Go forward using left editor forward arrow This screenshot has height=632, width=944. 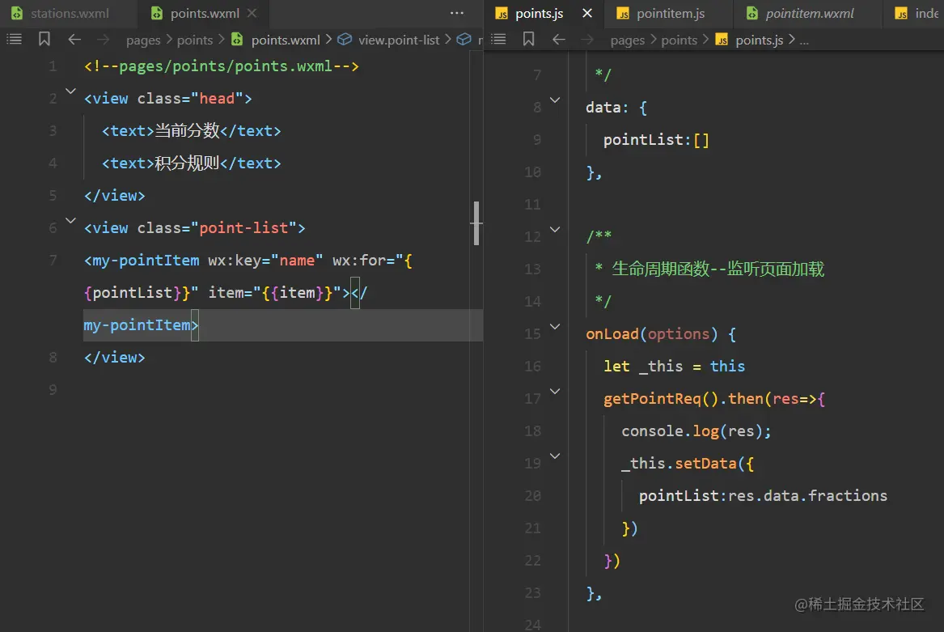(104, 39)
